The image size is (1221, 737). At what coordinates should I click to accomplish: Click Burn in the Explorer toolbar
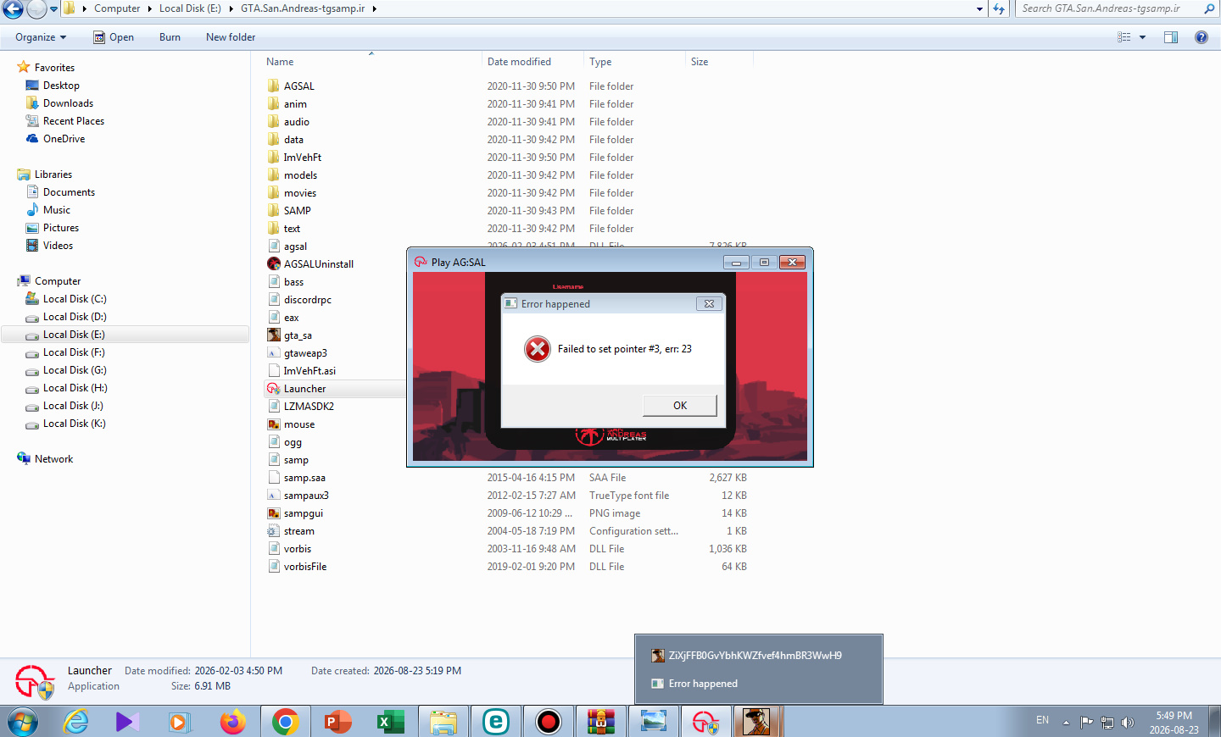[170, 37]
